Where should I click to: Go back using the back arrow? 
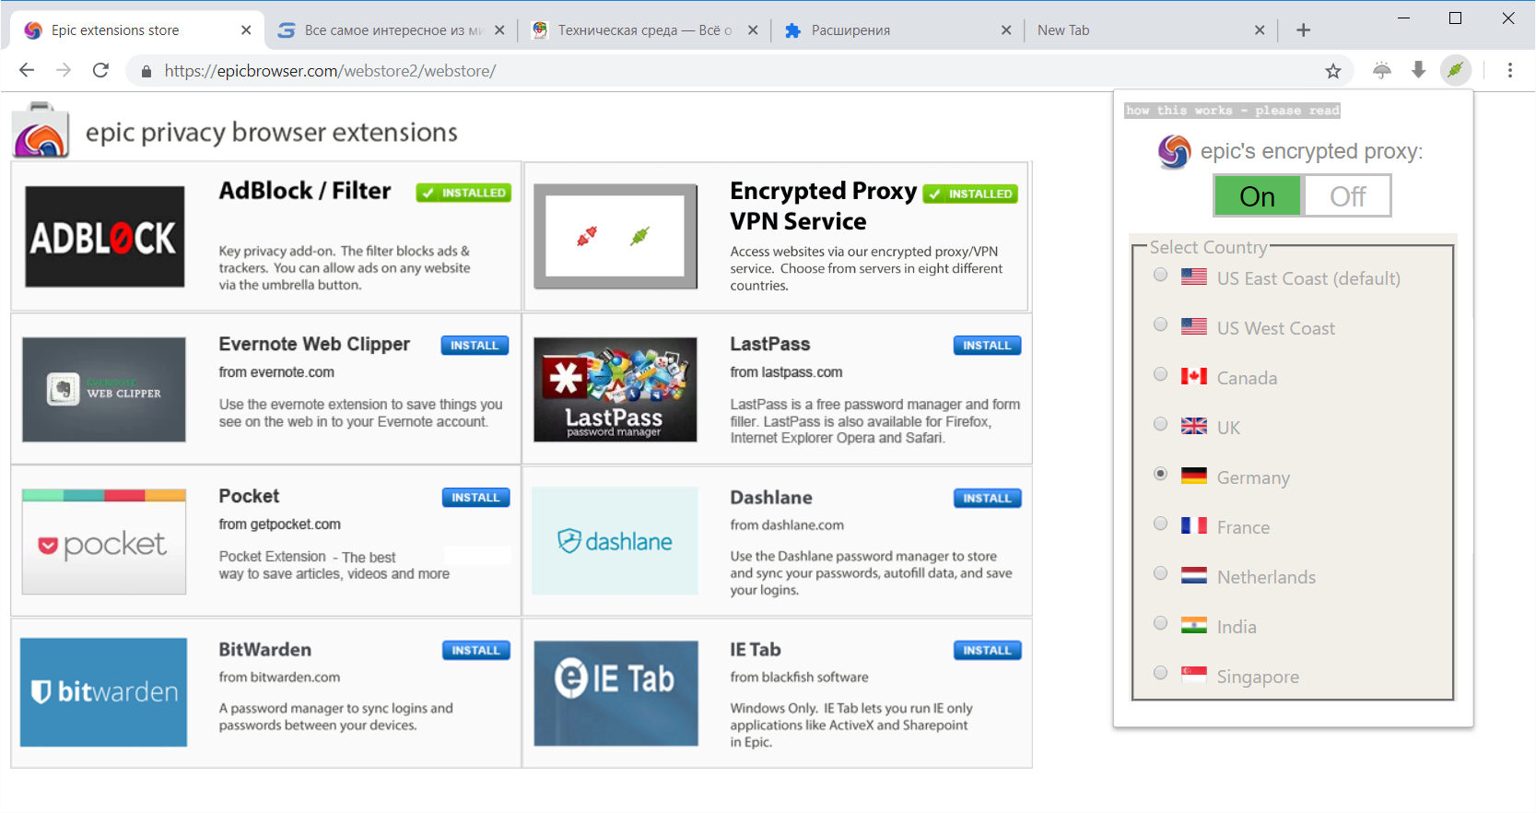pos(27,70)
